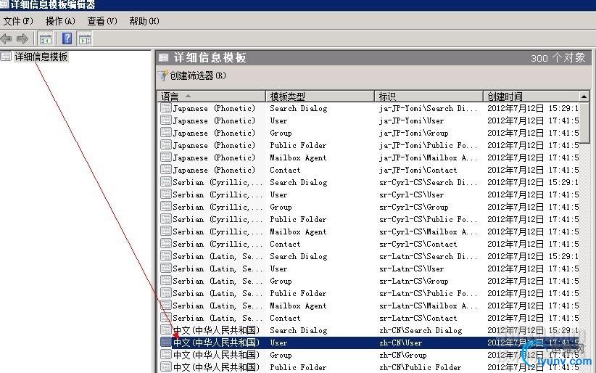Viewport: 596px width, 373px height.
Task: Click the funnel icon beside 创建筛选器
Action: point(163,75)
